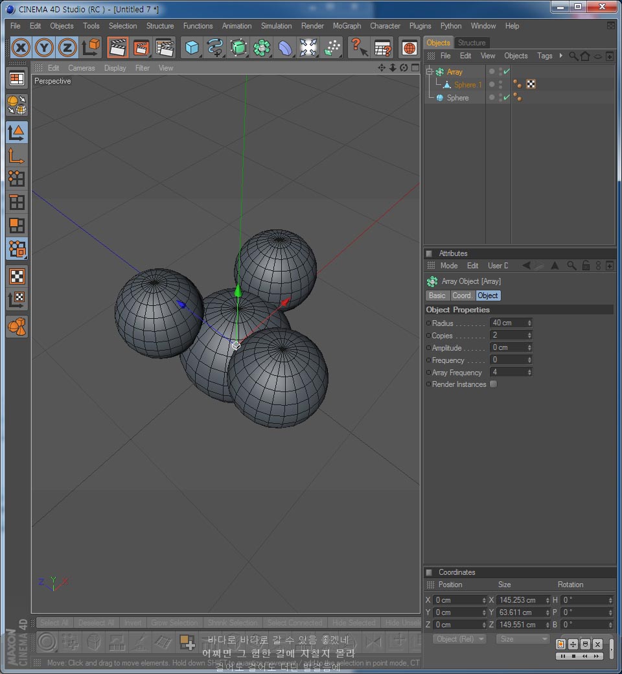Open the MoGraph menu
This screenshot has height=674, width=622.
[347, 26]
